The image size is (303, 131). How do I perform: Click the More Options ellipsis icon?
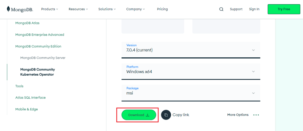click(256, 115)
